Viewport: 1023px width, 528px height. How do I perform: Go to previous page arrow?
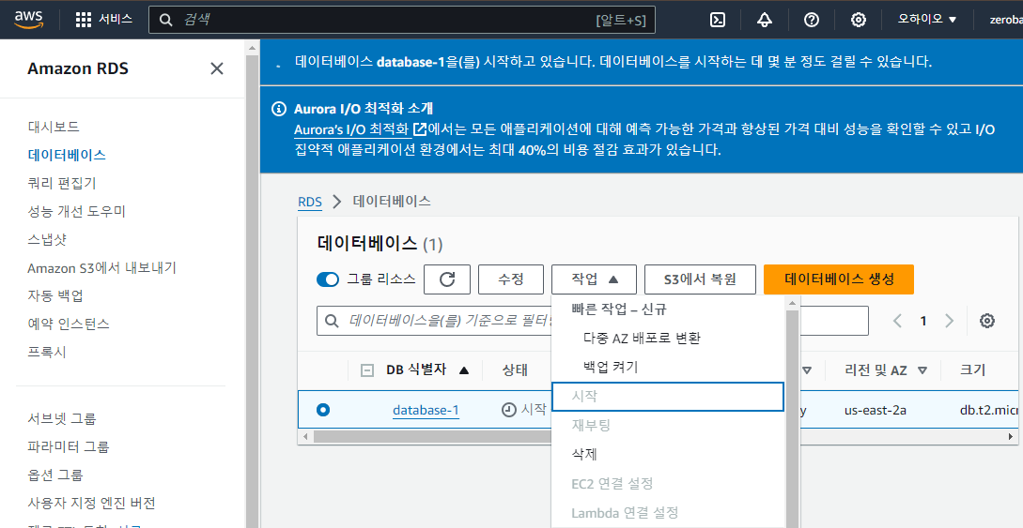[898, 321]
